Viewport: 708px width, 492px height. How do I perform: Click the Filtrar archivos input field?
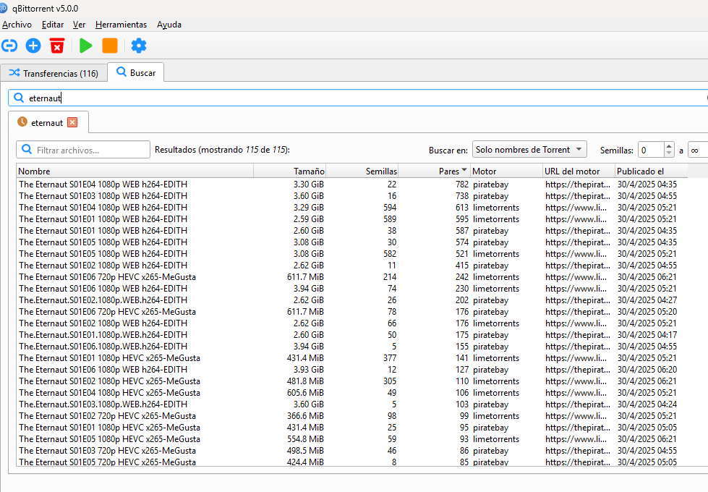click(83, 150)
